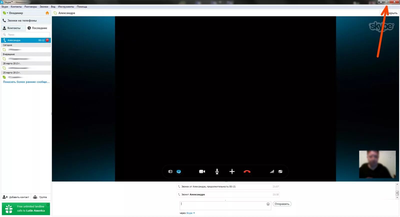Switch to the Контакты tab
The width and height of the screenshot is (400, 217).
pyautogui.click(x=13, y=28)
